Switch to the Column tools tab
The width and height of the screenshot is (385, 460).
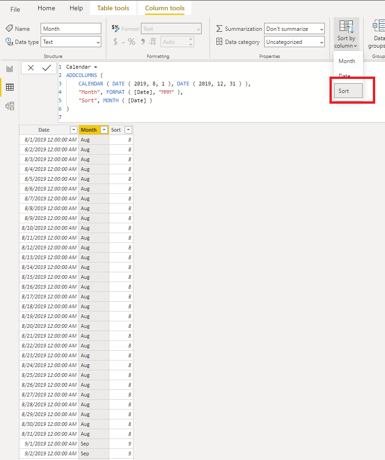(x=165, y=8)
